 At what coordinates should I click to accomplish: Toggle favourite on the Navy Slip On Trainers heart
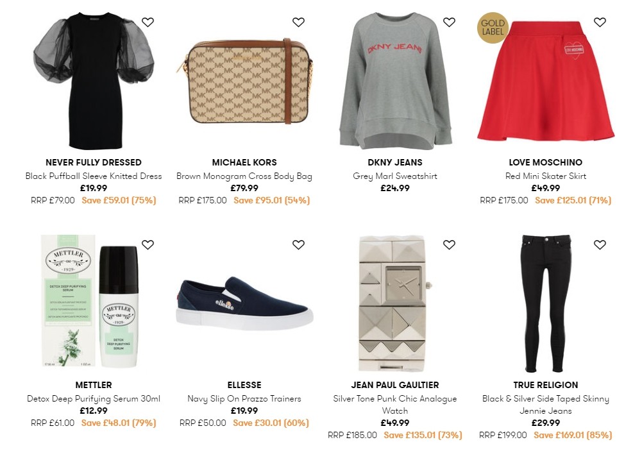298,245
